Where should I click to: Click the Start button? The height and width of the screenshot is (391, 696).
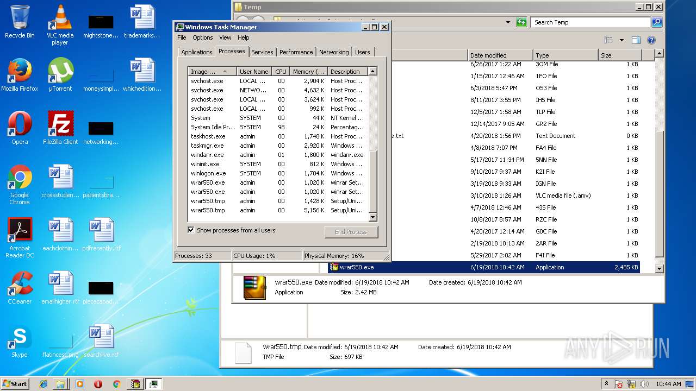point(15,384)
